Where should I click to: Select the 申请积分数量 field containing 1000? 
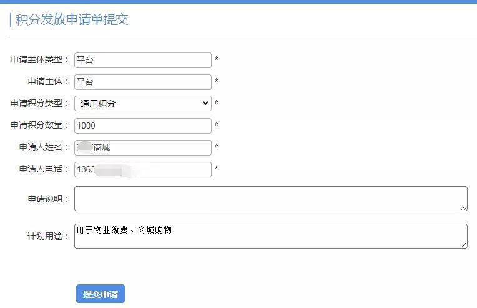(x=142, y=126)
